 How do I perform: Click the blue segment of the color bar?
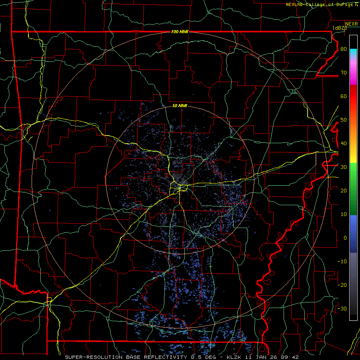[353, 234]
